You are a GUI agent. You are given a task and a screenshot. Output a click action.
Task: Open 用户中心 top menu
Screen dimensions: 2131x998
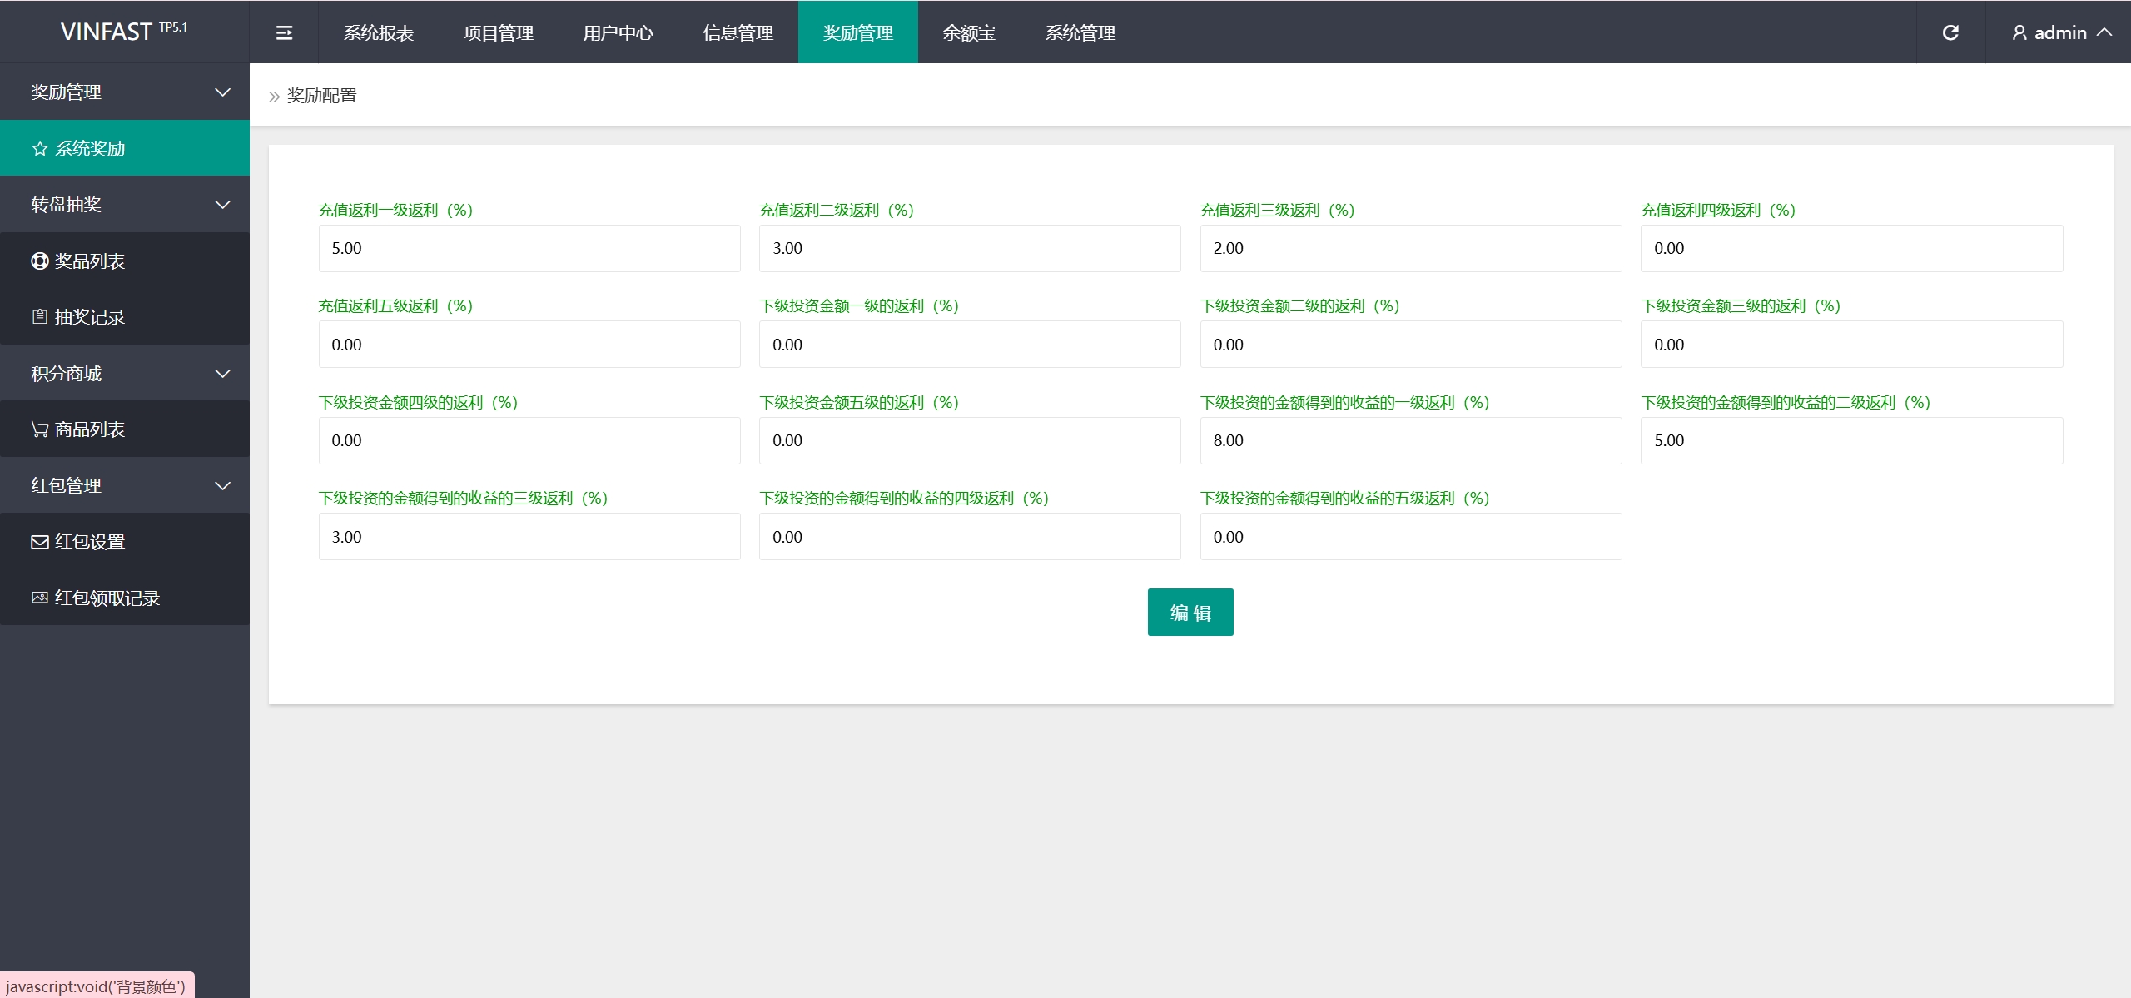(618, 32)
